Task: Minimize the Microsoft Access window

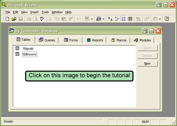Action: (x=159, y=5)
